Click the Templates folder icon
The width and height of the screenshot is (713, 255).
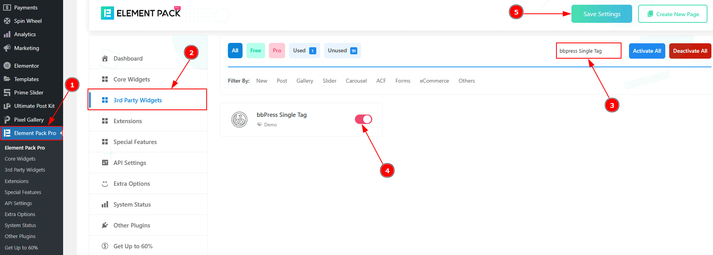(x=7, y=79)
